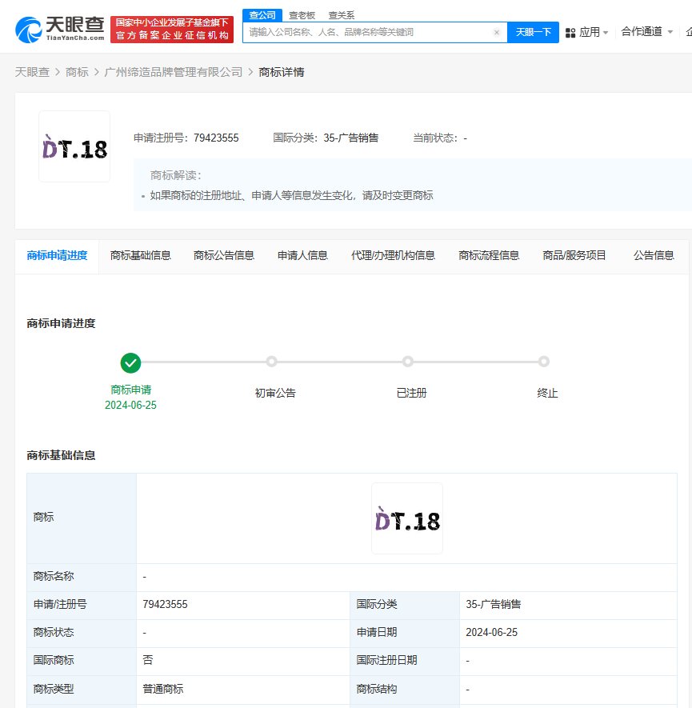Select the 普通商标 trademark type cell
The image size is (692, 708).
click(x=243, y=689)
